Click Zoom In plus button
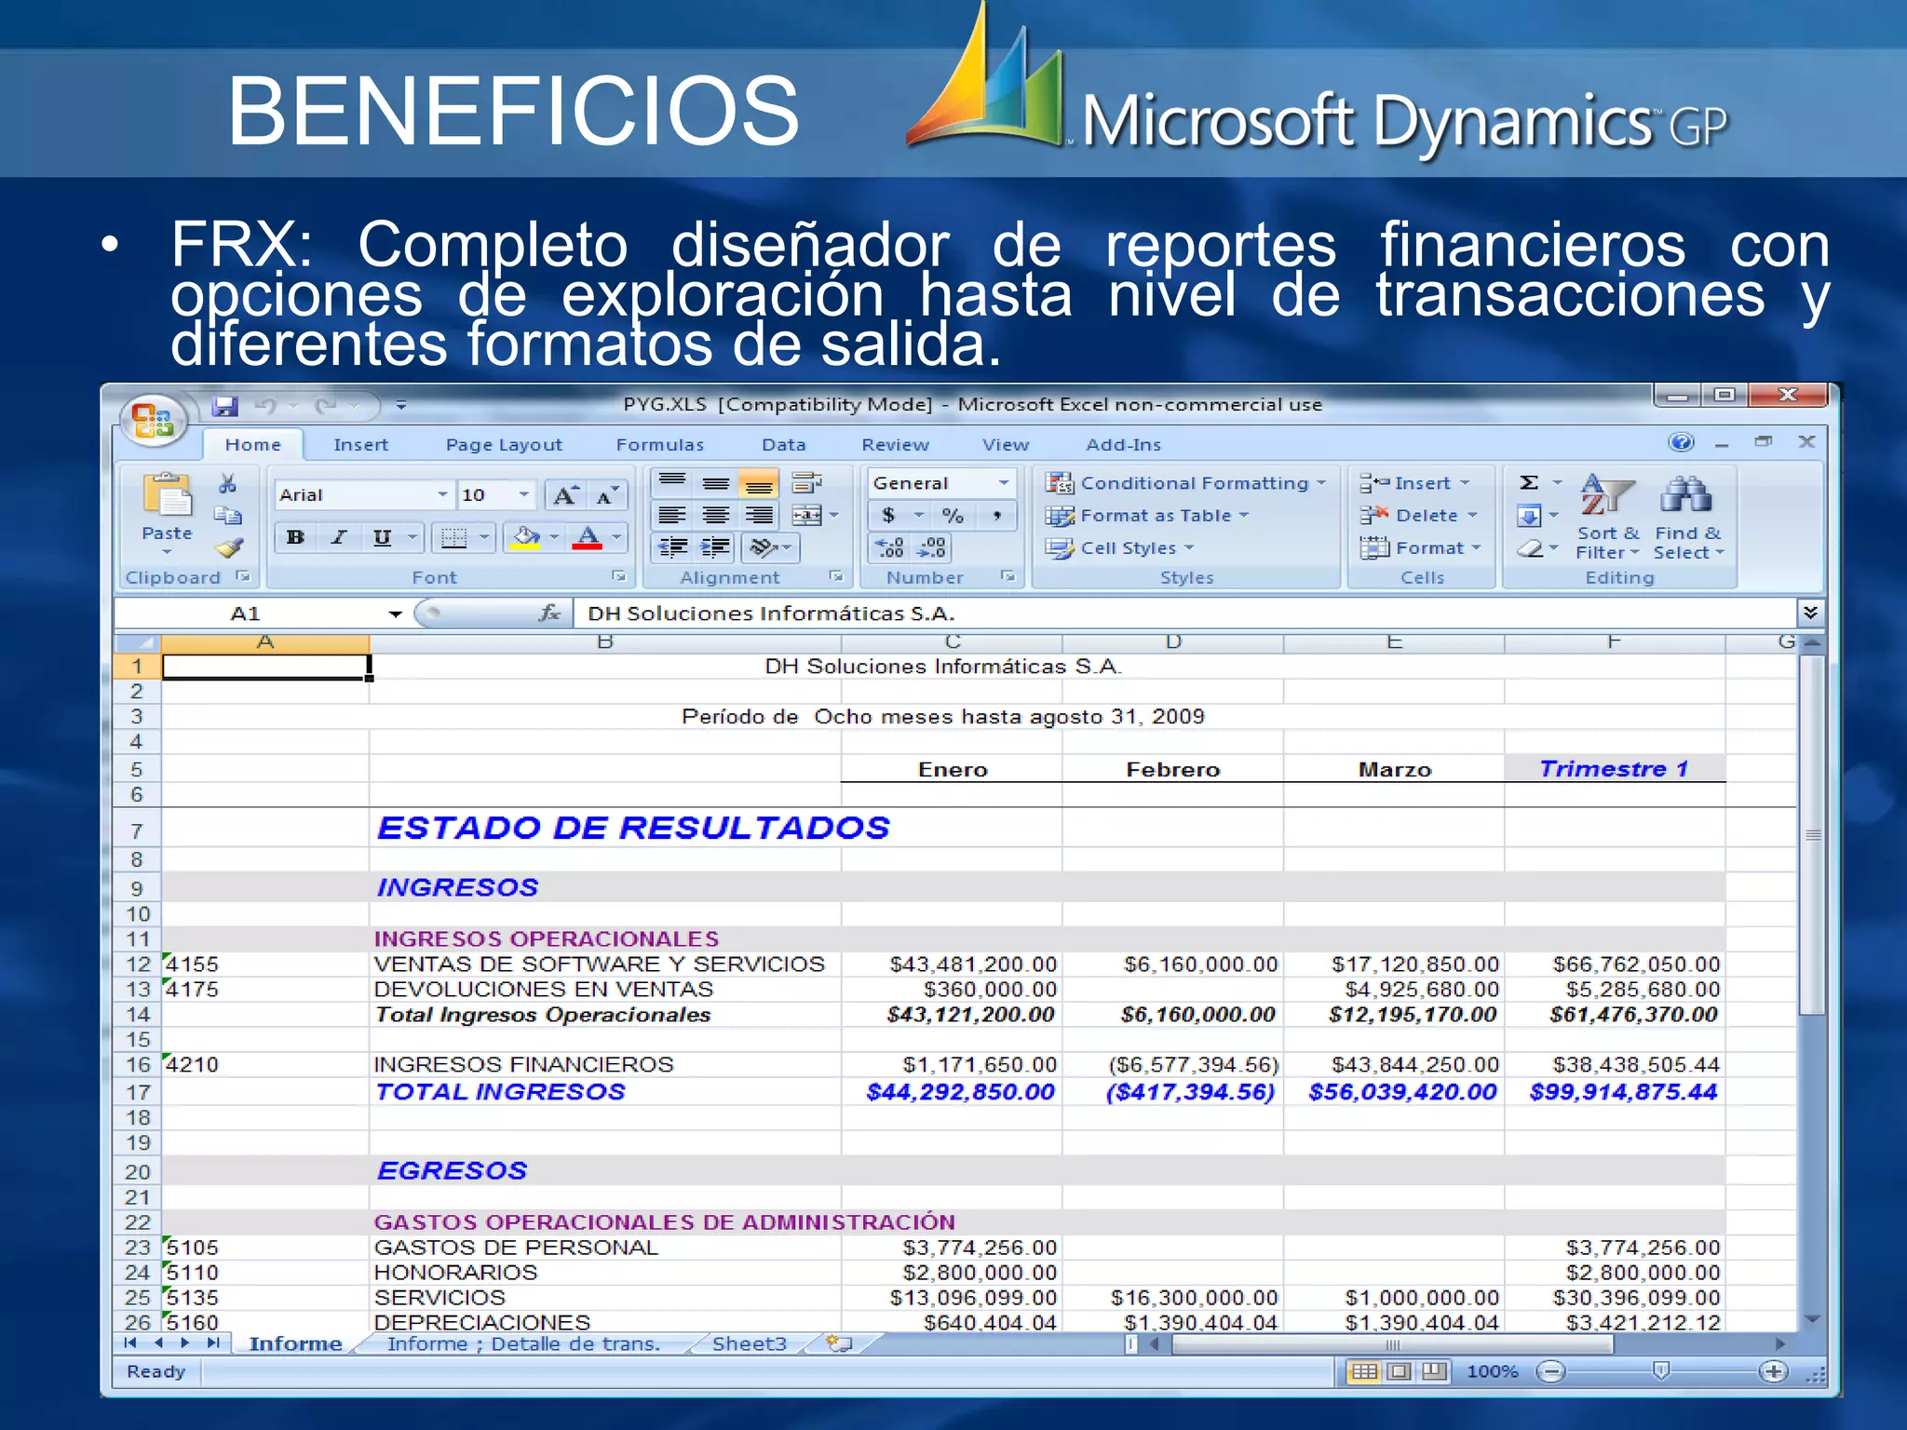The height and width of the screenshot is (1430, 1907). (1774, 1371)
